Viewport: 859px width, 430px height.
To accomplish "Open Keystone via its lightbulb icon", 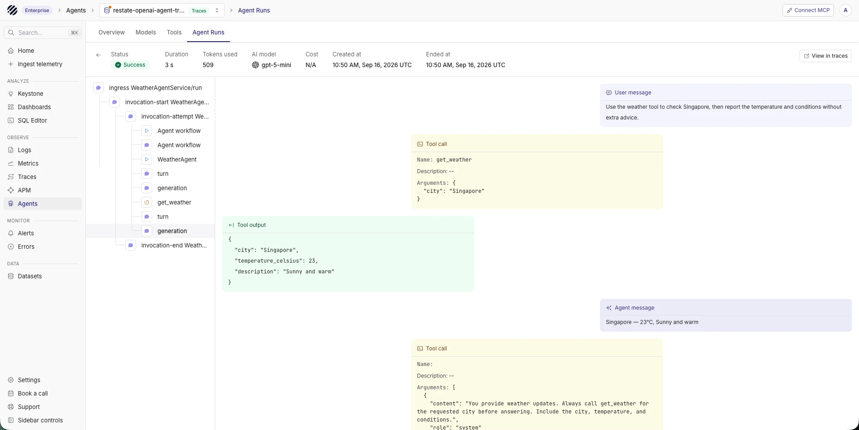I will tap(11, 94).
